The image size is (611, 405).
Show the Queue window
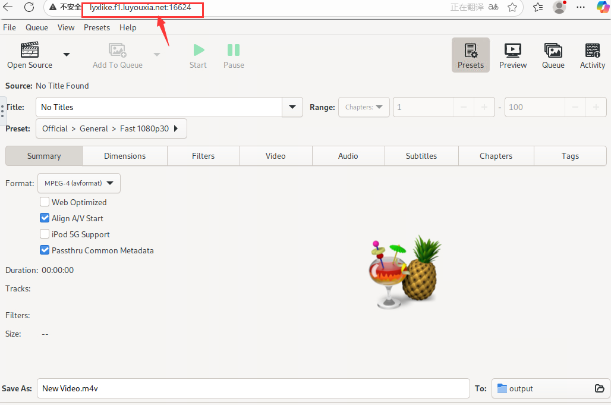[553, 55]
